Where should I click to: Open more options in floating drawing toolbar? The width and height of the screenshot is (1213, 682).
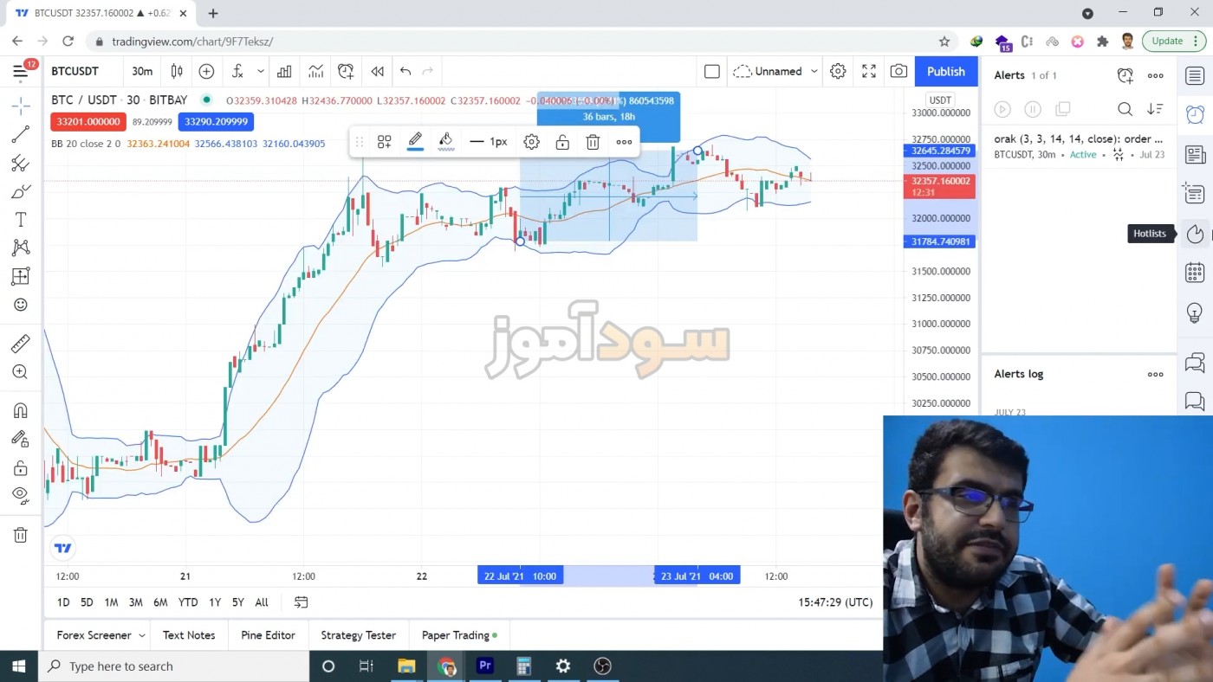(x=624, y=142)
